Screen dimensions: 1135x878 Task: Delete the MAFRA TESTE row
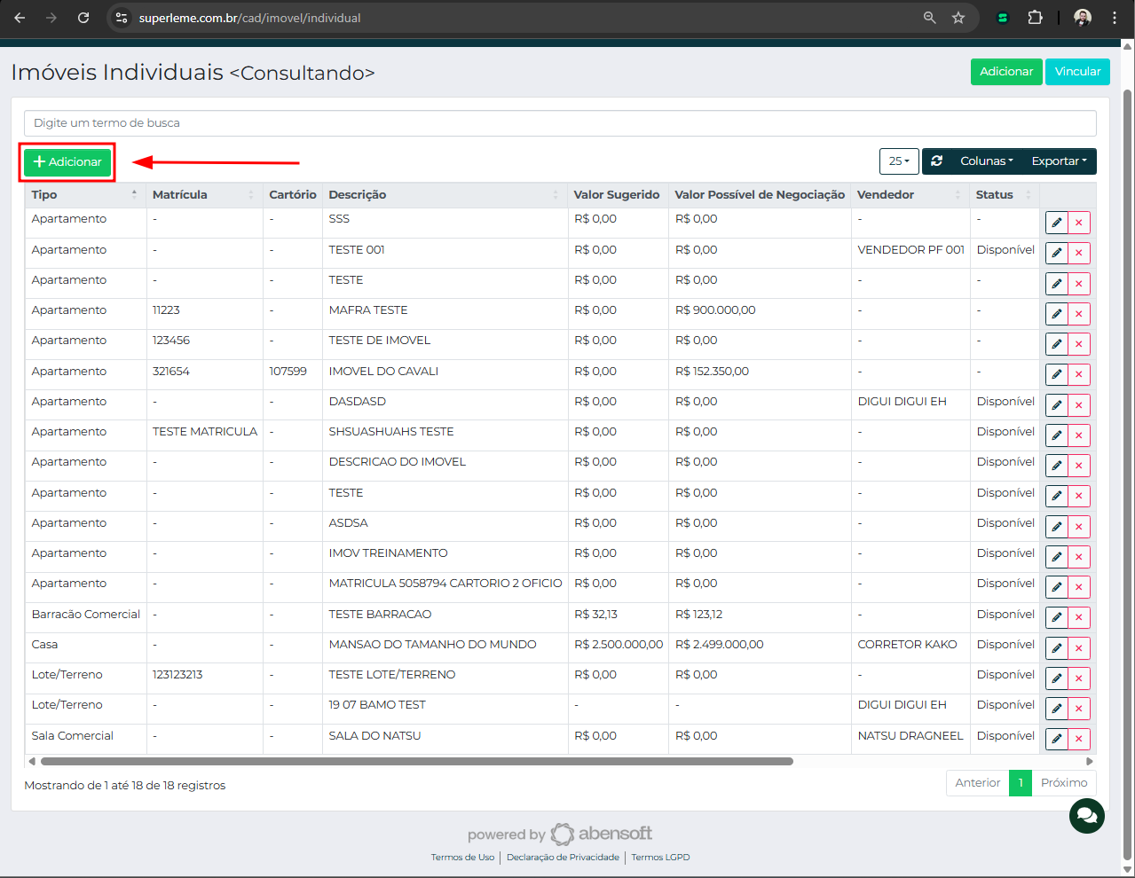coord(1079,314)
